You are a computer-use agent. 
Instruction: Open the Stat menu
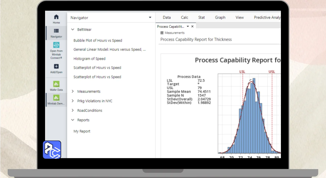tap(201, 18)
